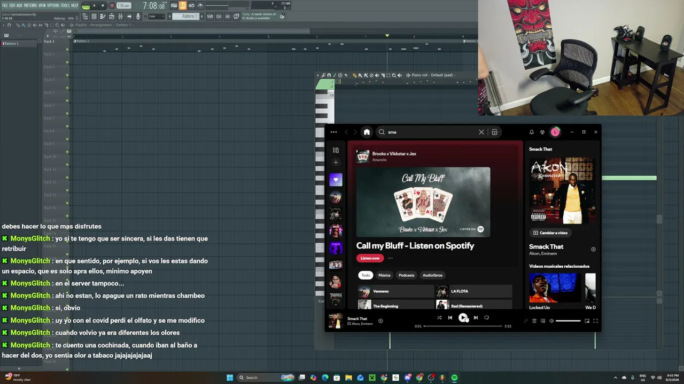Click the Spotify song progress bar
Viewport: 684px width, 384px height.
463,326
